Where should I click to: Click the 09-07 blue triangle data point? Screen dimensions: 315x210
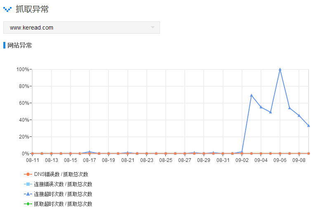(x=289, y=108)
